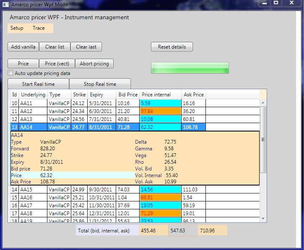Click the total internal value 547.63 field
Viewport: 304px width, 250px height.
pyautogui.click(x=182, y=230)
